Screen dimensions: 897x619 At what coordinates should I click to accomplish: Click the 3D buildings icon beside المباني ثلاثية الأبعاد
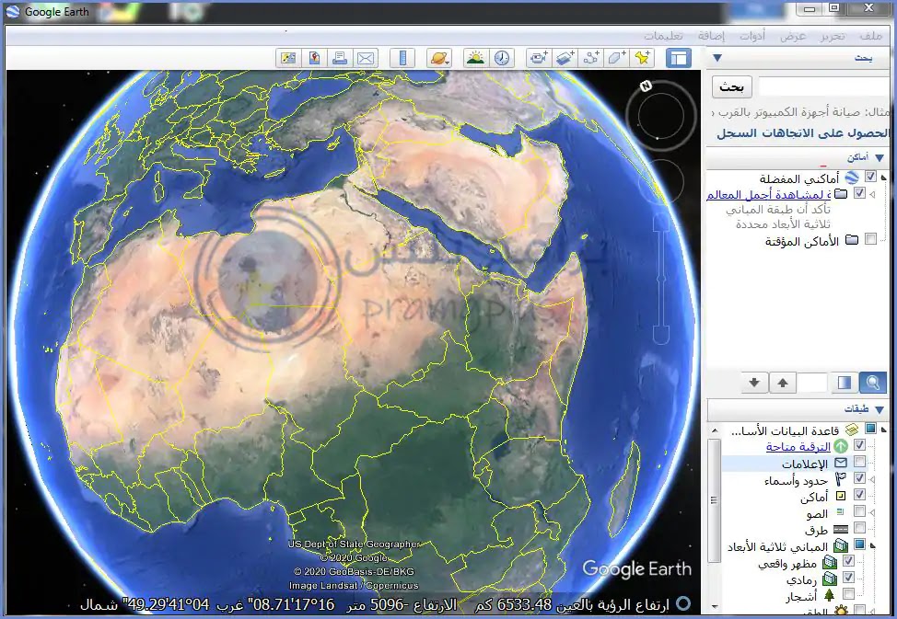[841, 545]
